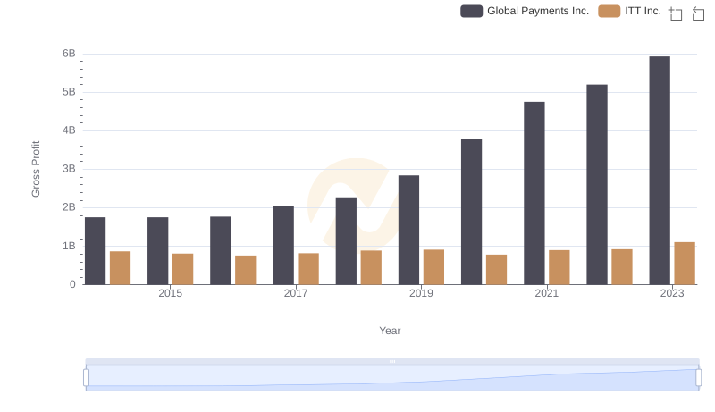Click the 2014 ITT Inc. orange bar

click(x=121, y=268)
